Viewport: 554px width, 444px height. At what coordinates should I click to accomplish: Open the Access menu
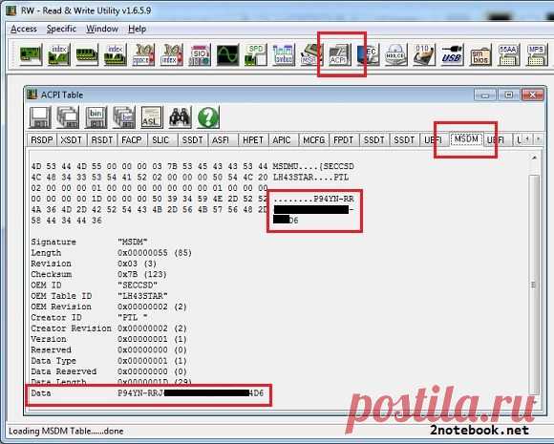click(x=24, y=29)
